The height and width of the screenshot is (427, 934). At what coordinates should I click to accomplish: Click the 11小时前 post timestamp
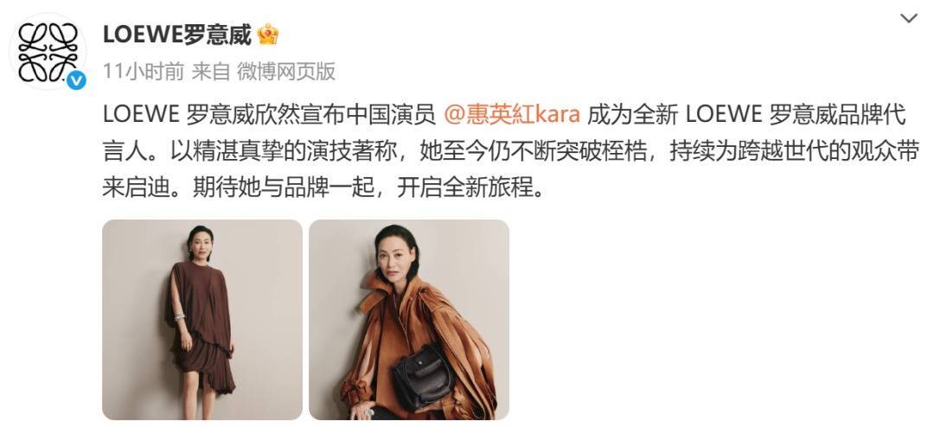click(143, 72)
